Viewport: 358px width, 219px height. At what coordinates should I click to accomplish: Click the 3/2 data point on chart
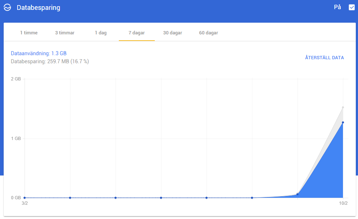pyautogui.click(x=25, y=198)
